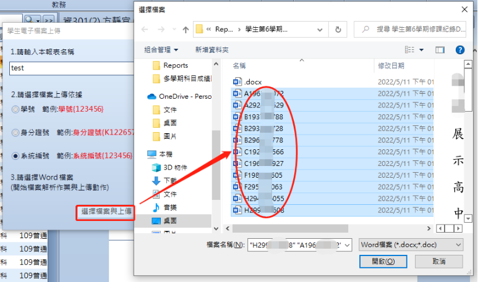Open the Word檔案 file type dropdown

(411, 244)
